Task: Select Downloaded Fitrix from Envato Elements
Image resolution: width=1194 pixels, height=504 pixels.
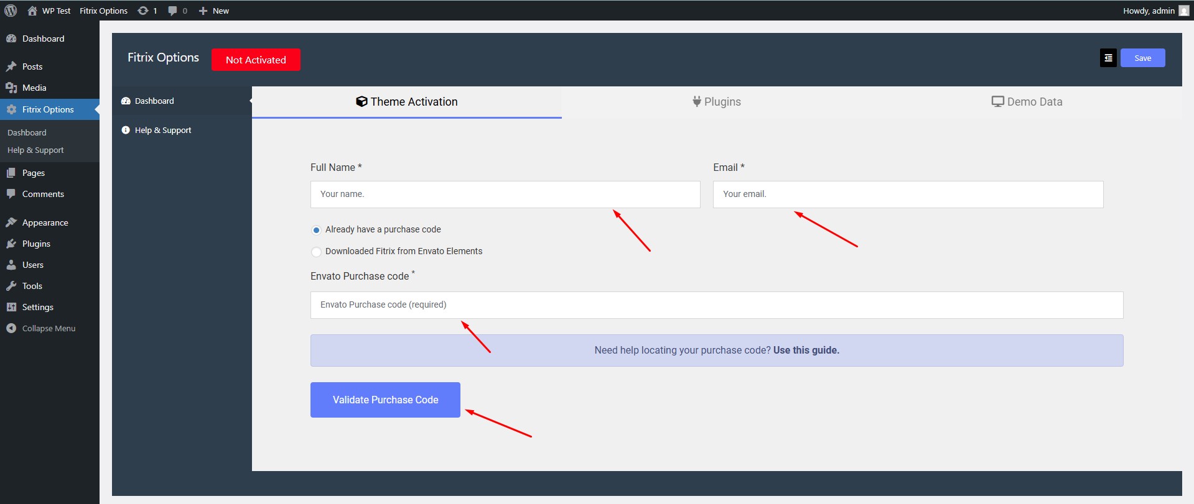Action: tap(316, 252)
